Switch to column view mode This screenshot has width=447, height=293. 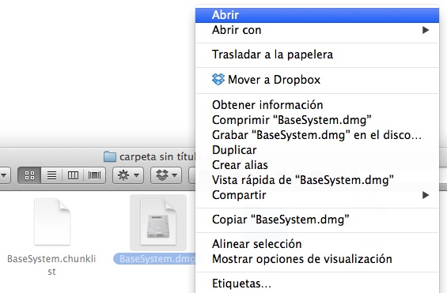click(x=73, y=175)
